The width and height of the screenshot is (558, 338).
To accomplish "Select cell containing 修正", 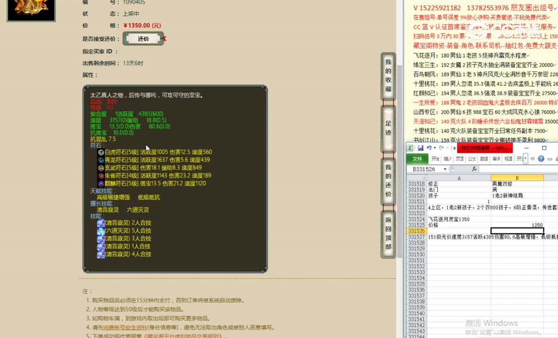I will click(x=459, y=184).
